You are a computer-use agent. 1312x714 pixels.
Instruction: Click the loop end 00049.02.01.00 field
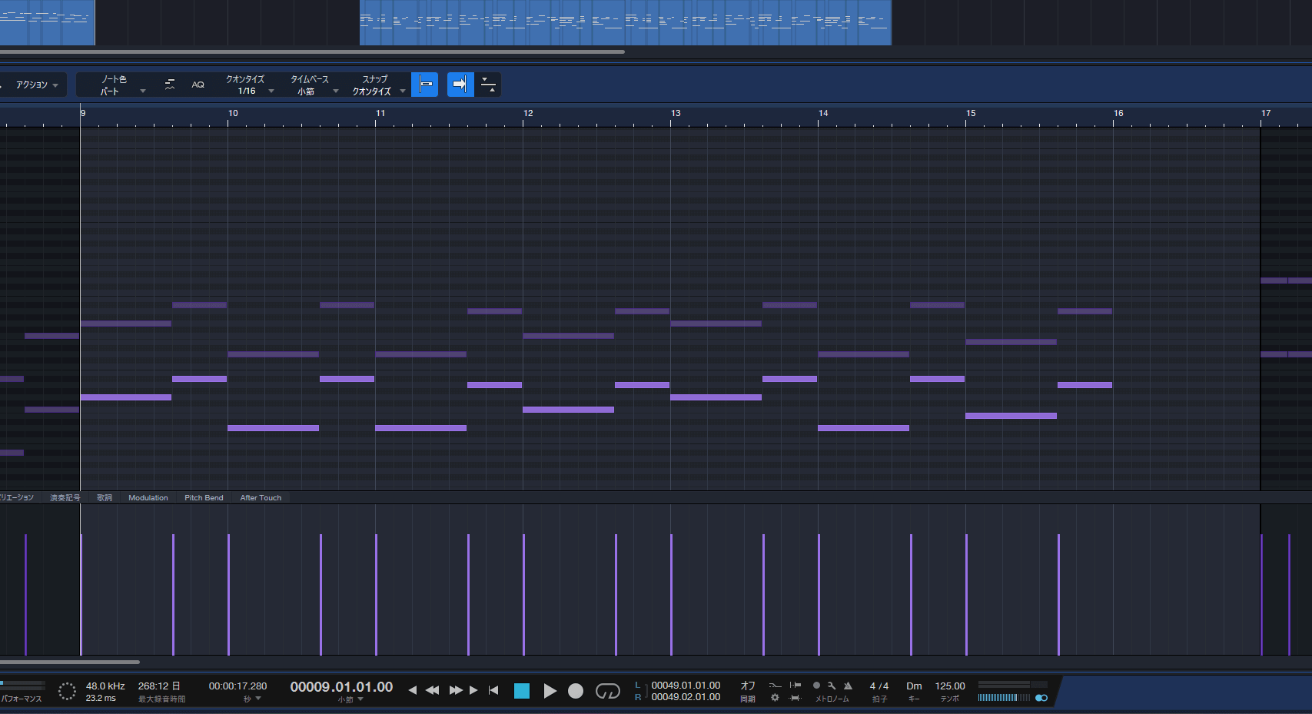(x=686, y=697)
